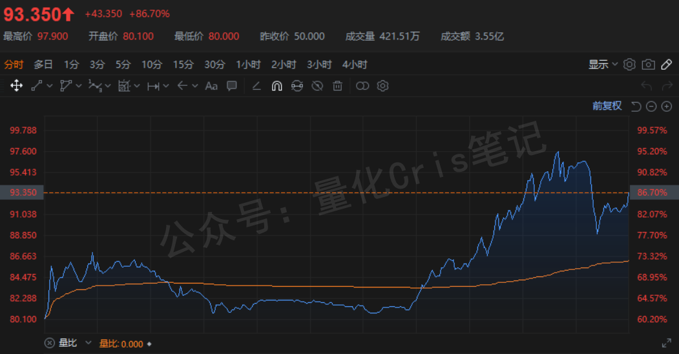Expand the wave pattern tool dropdown
Image resolution: width=679 pixels, height=354 pixels.
(108, 86)
